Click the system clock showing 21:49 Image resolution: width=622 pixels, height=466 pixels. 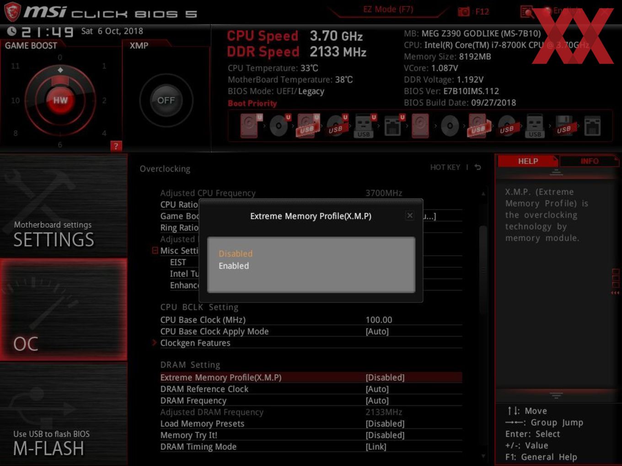pyautogui.click(x=47, y=32)
